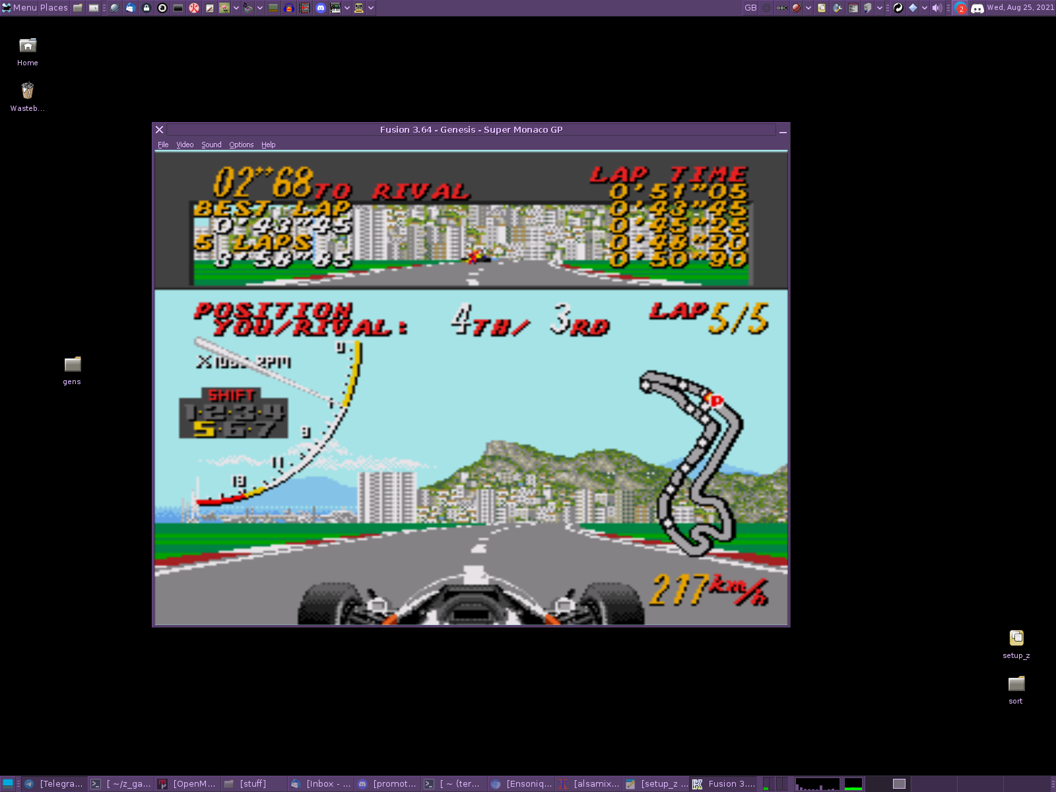Click the date Wed, Aug 25, 2021 clock
The image size is (1056, 792).
point(1020,8)
